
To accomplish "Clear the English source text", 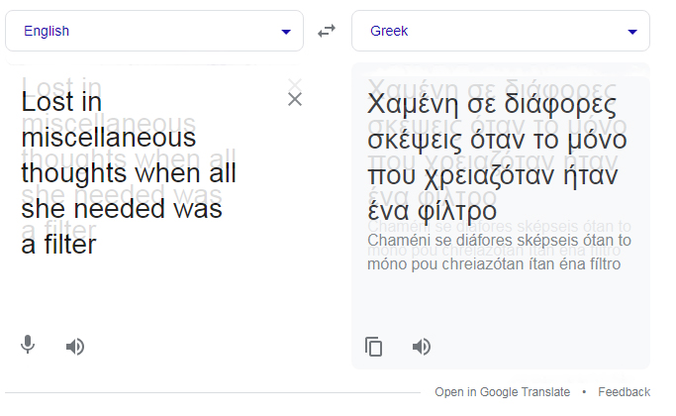I will pyautogui.click(x=294, y=99).
